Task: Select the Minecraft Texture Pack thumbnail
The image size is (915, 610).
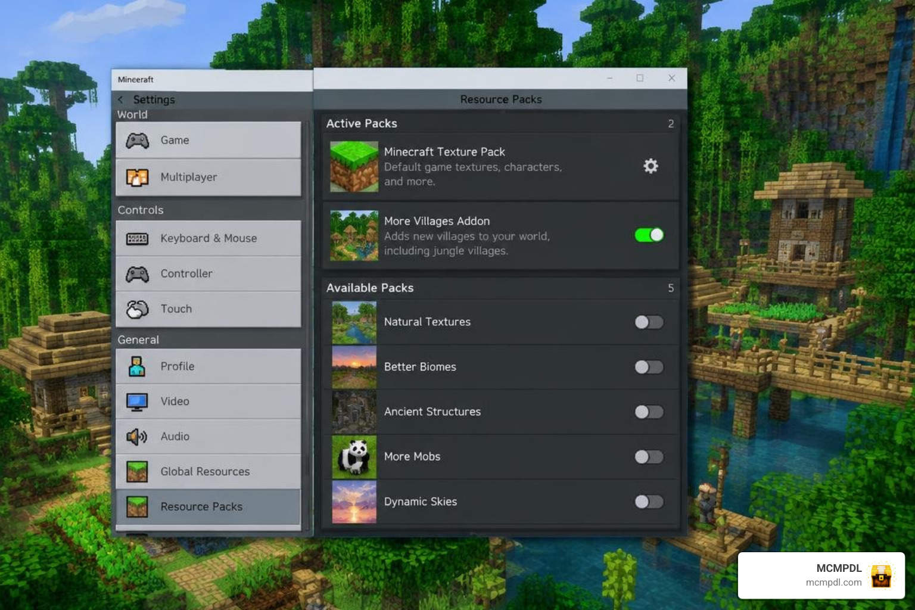Action: pos(354,166)
